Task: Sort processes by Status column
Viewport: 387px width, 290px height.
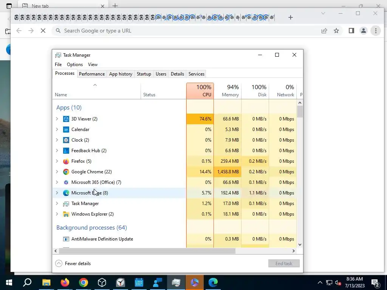Action: coord(163,91)
